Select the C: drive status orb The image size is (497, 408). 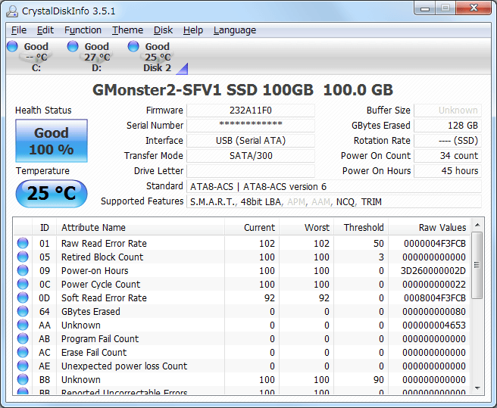coord(12,46)
